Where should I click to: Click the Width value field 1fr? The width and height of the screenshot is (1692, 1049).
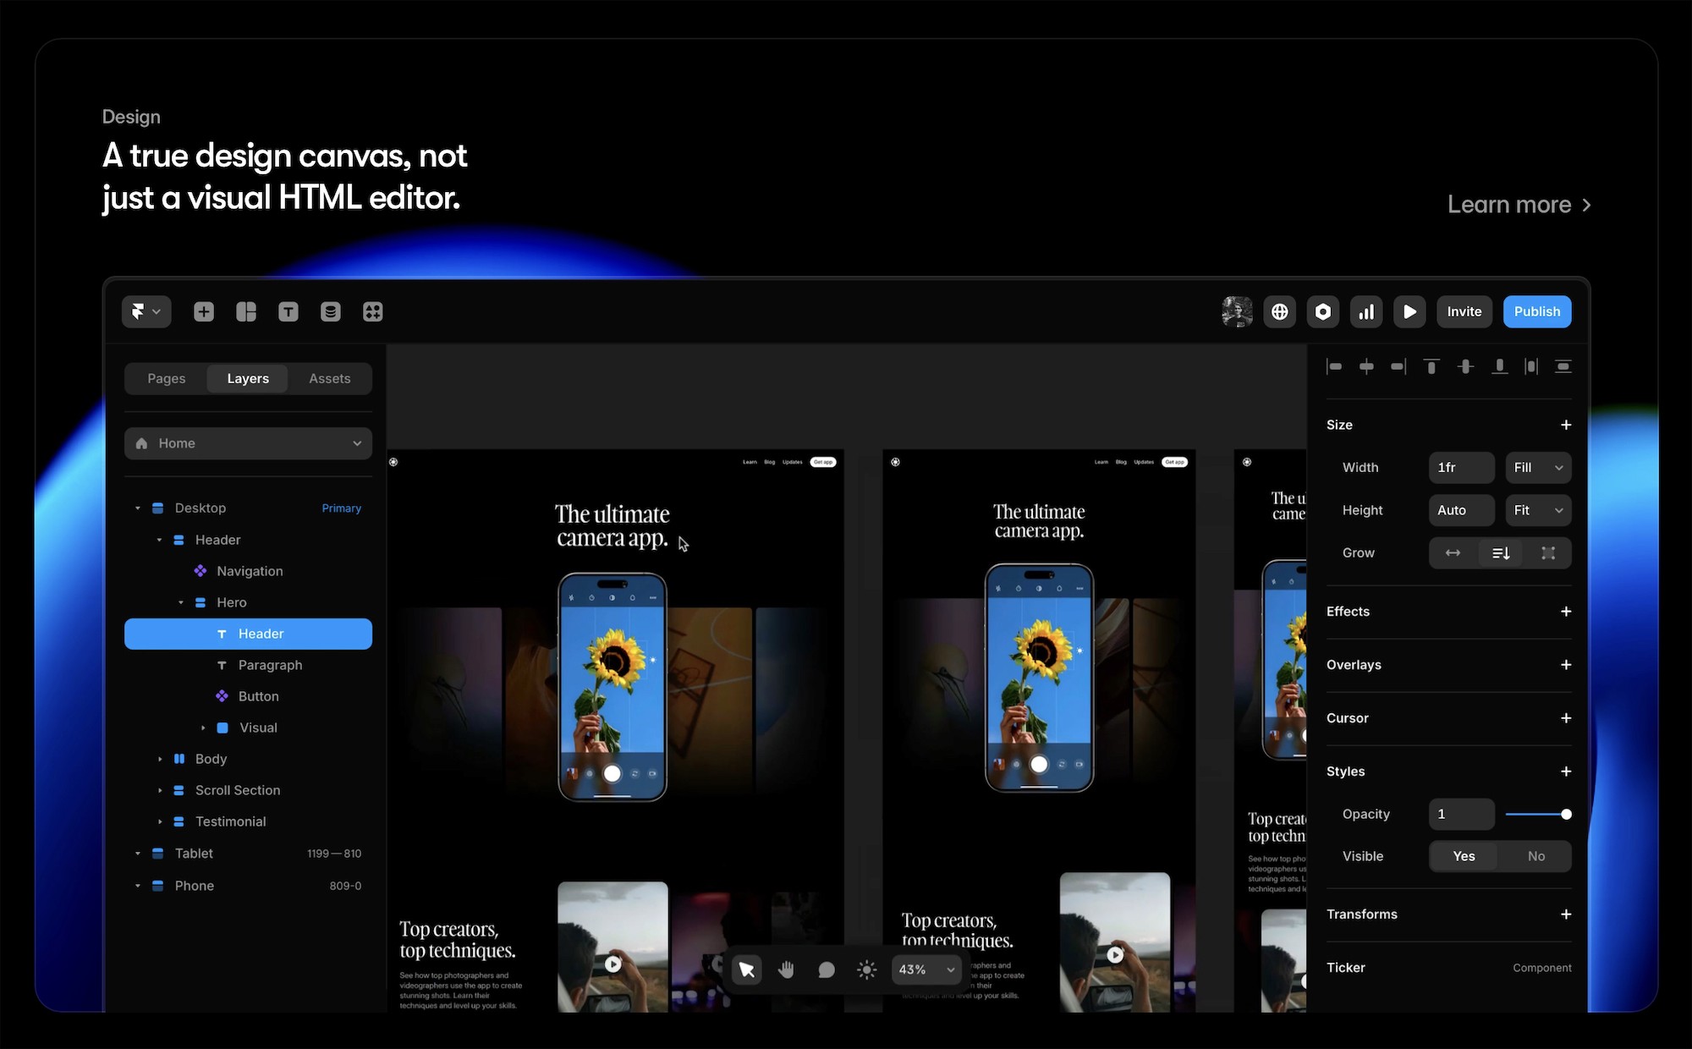tap(1462, 468)
